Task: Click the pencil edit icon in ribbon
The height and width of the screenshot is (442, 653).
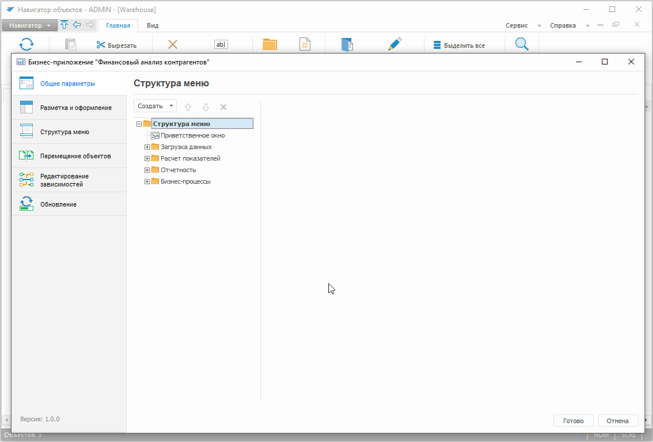Action: [394, 45]
